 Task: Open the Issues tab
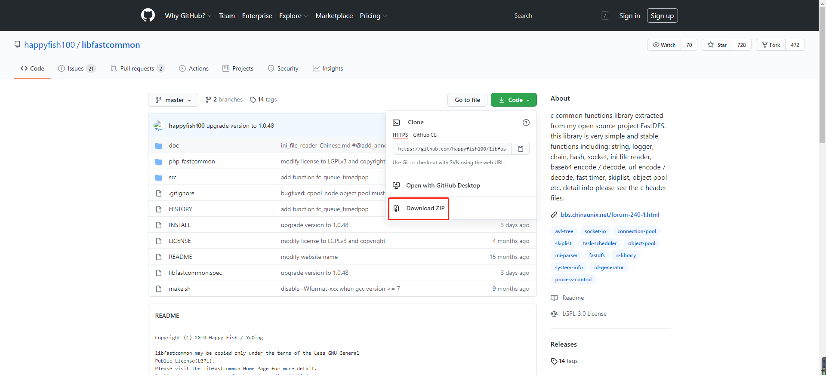click(x=77, y=68)
